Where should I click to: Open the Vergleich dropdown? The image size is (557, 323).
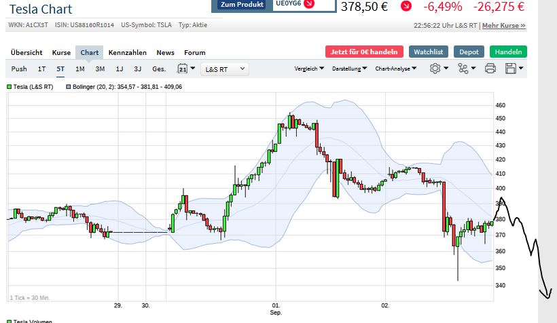[x=308, y=69]
